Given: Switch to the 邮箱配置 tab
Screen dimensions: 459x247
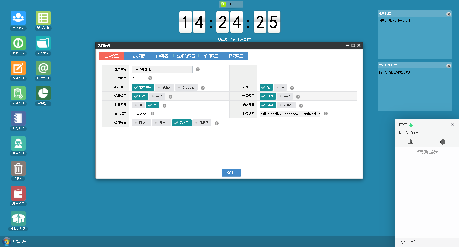Looking at the screenshot, I should click(161, 56).
